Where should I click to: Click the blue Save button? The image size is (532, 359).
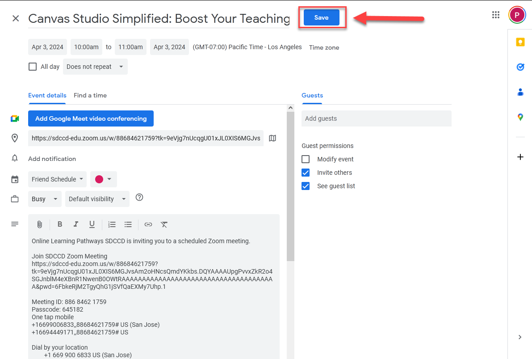[321, 18]
